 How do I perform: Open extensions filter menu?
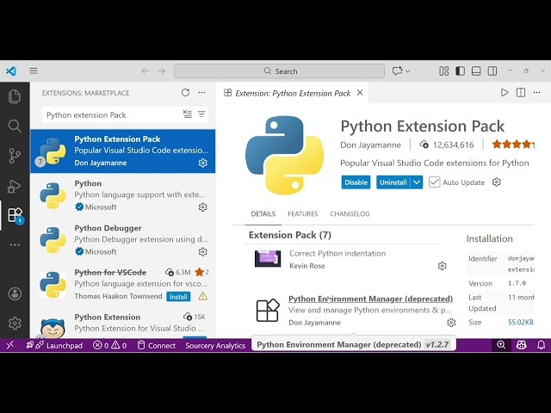[x=201, y=114]
